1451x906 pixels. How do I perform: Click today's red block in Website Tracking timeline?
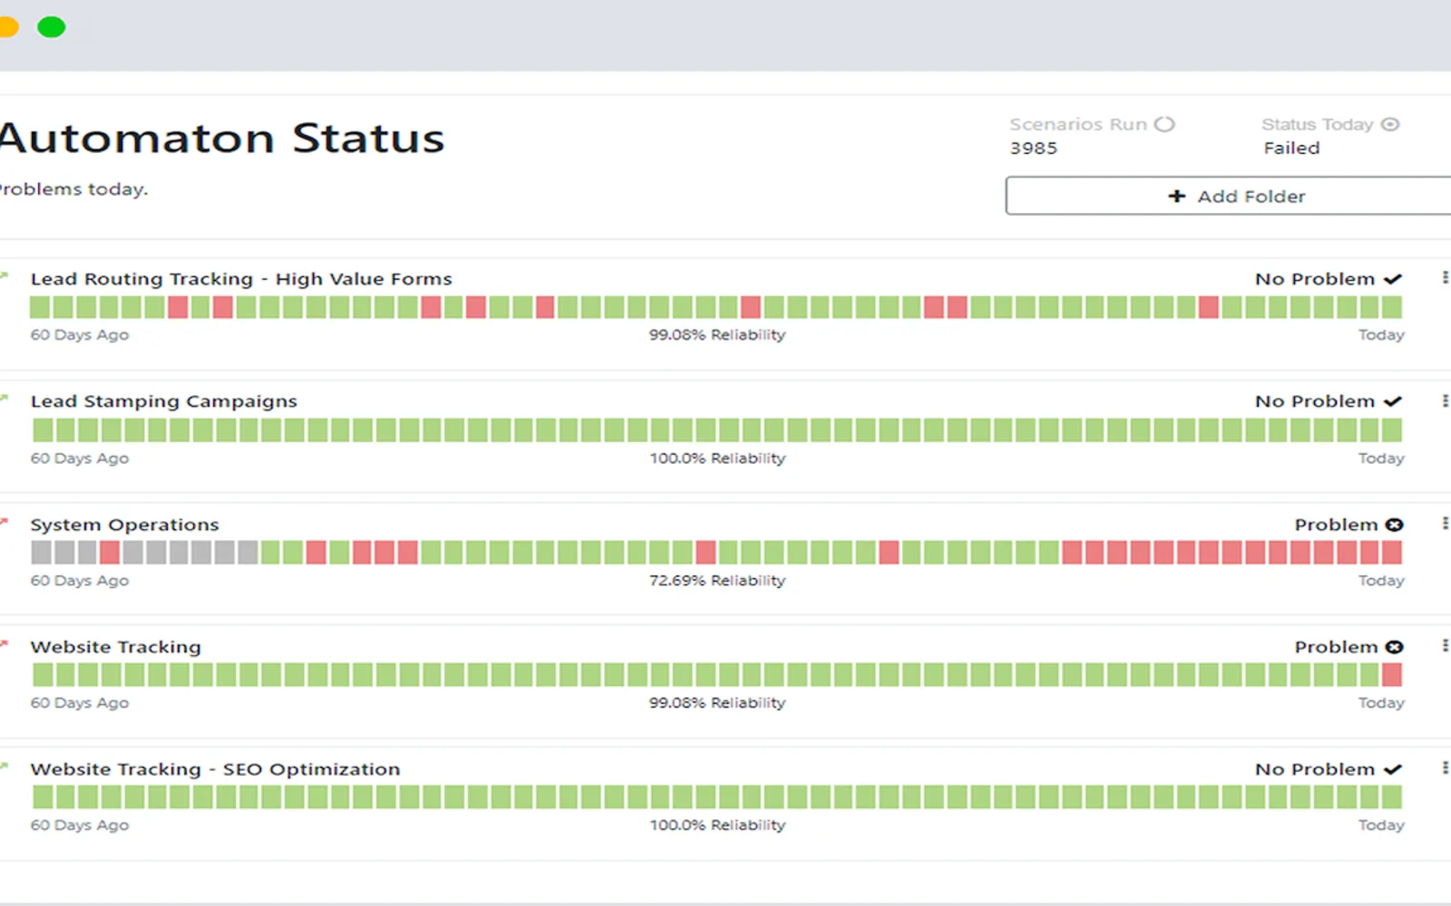[x=1392, y=675]
